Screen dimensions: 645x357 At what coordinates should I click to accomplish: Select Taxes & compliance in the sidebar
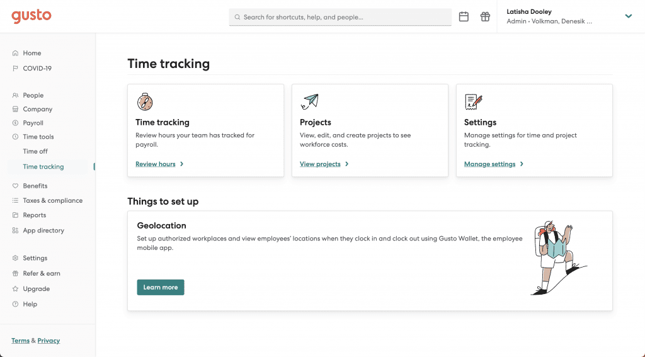click(52, 200)
